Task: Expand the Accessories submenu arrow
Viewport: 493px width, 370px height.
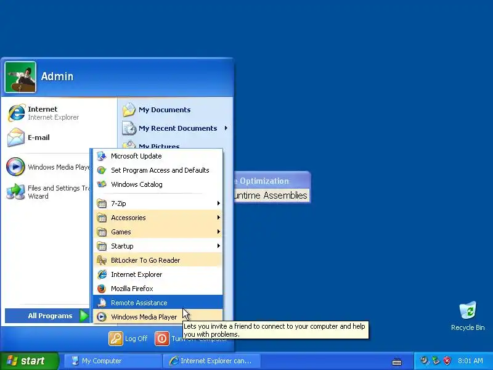Action: 219,218
